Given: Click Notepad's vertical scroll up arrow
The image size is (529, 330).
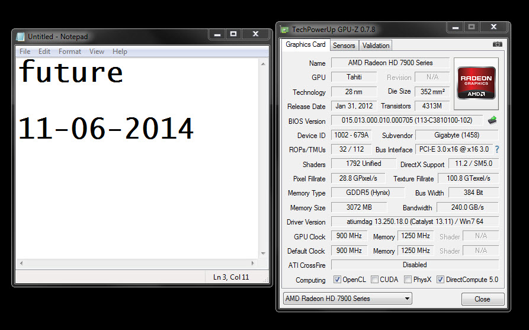Looking at the screenshot, I should [x=263, y=64].
